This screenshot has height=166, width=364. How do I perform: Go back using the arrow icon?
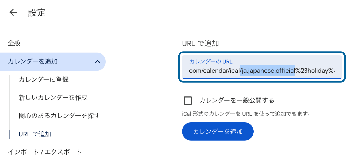(x=13, y=13)
